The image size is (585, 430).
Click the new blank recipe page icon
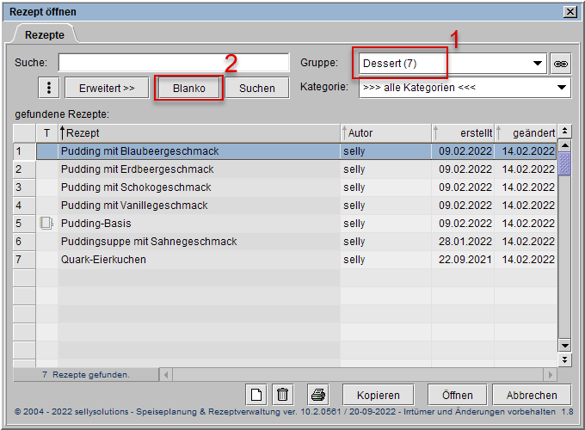click(256, 395)
